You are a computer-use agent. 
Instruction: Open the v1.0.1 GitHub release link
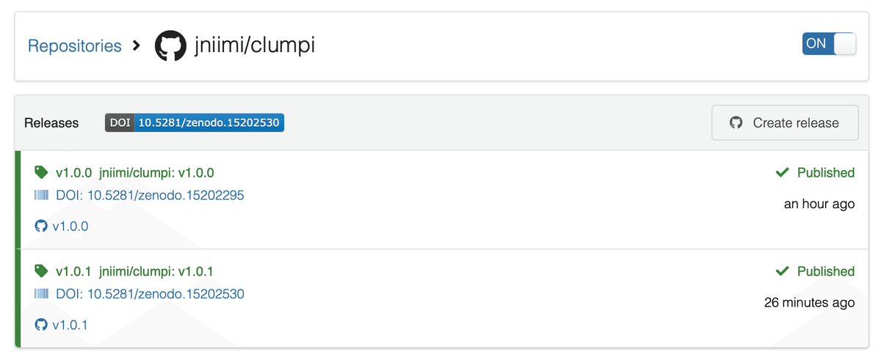click(x=70, y=324)
